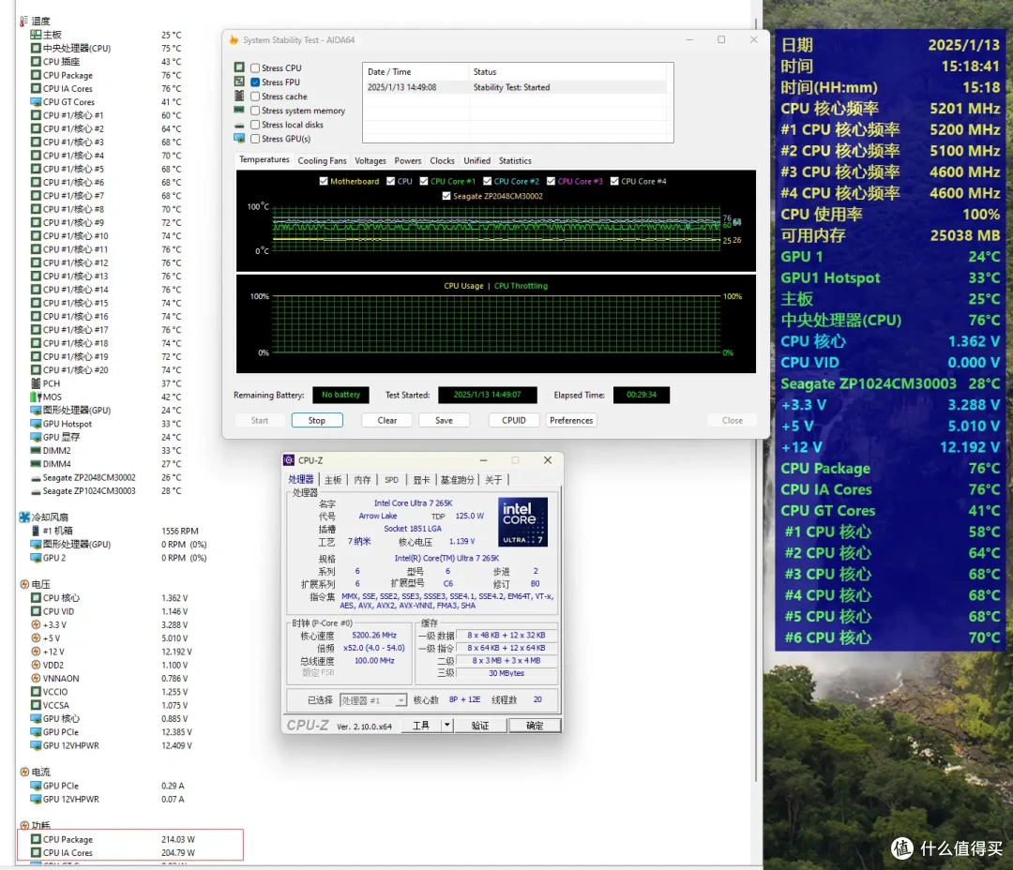This screenshot has height=870, width=1013.
Task: Open the Statistics tab
Action: (515, 161)
